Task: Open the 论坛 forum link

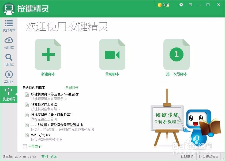Action: pos(53,156)
